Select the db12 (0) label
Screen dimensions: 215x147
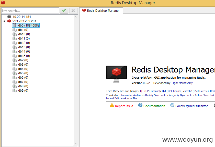pyautogui.click(x=24, y=43)
